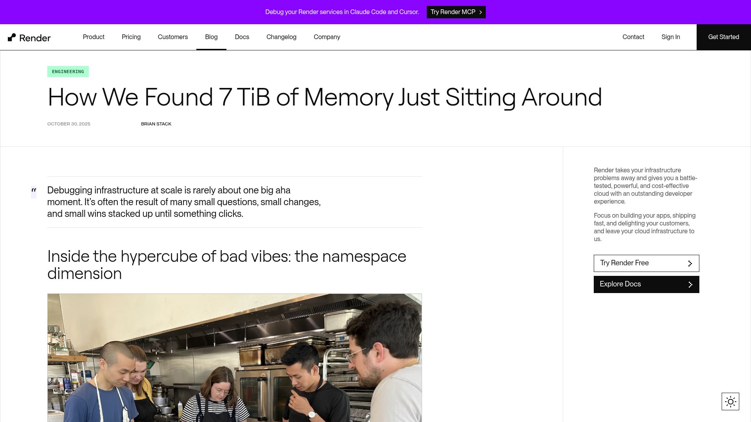This screenshot has height=422, width=751.
Task: Open the Customers nav item
Action: point(173,37)
